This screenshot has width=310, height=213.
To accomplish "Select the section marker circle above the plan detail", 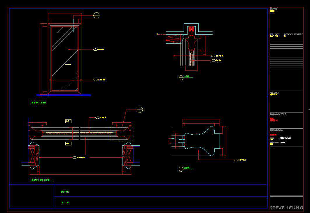I will pos(140,110).
